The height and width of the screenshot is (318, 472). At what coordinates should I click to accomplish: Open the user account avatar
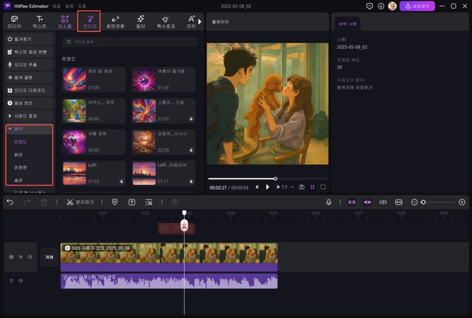(x=392, y=6)
